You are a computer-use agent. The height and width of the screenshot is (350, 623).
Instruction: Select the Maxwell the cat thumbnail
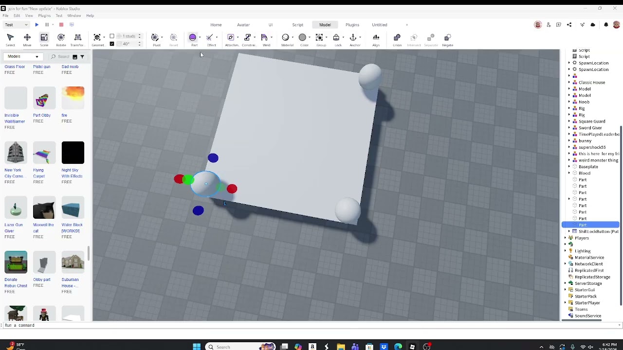coord(44,208)
